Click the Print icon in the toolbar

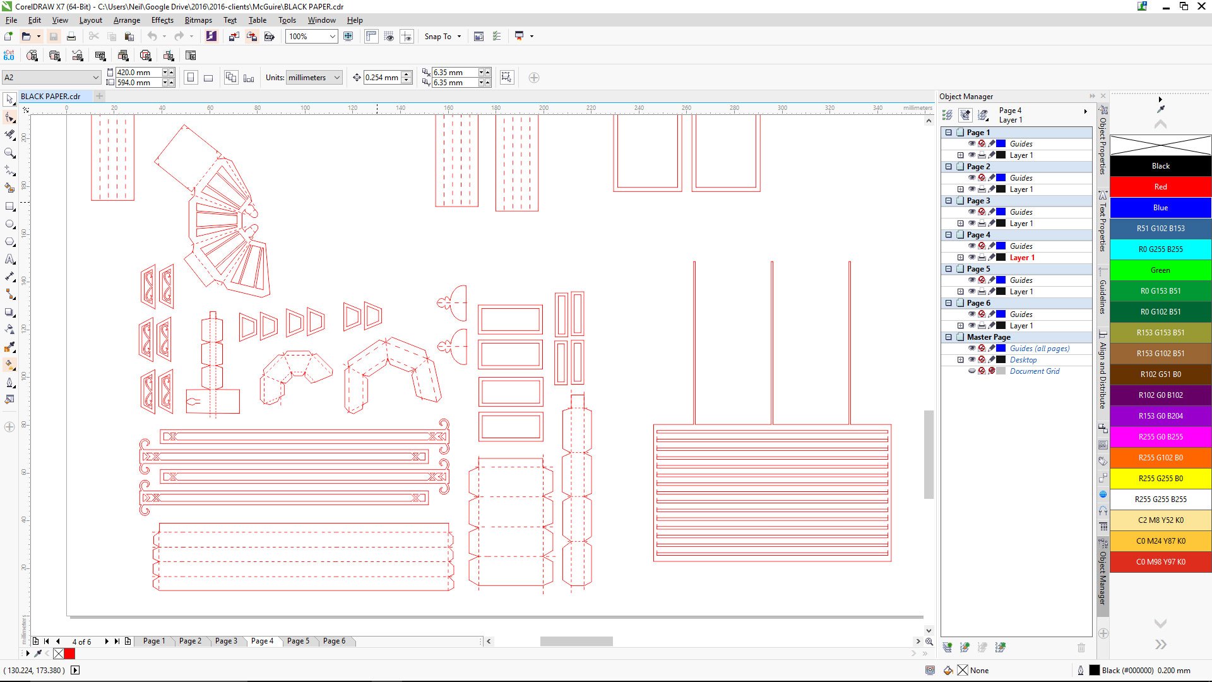pyautogui.click(x=71, y=36)
